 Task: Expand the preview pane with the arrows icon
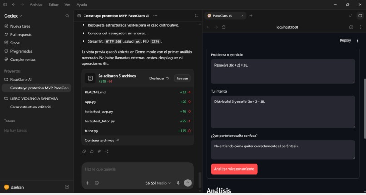coord(351,15)
